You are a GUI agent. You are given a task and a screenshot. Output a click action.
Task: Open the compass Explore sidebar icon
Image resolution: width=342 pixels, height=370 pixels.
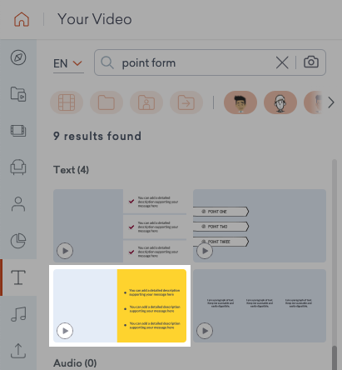[18, 57]
